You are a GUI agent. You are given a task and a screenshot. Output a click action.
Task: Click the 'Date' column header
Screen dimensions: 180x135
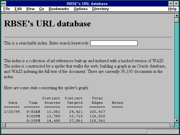[x=13, y=103]
